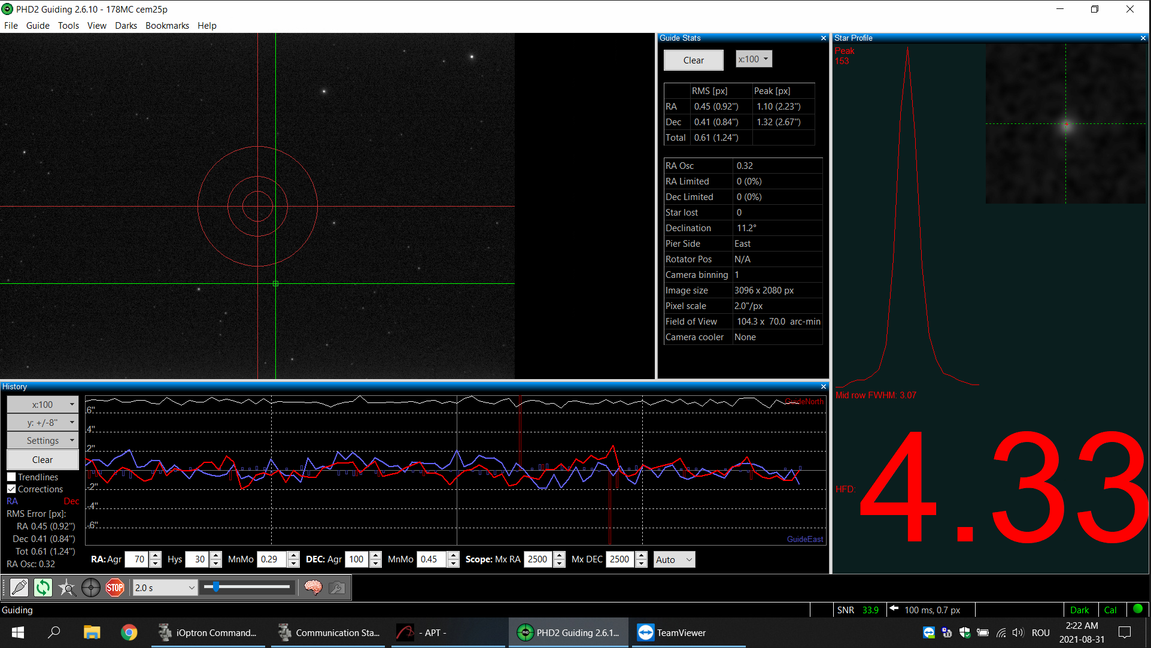Image resolution: width=1151 pixels, height=648 pixels.
Task: Open History x:100 scale dropdown
Action: pos(42,405)
